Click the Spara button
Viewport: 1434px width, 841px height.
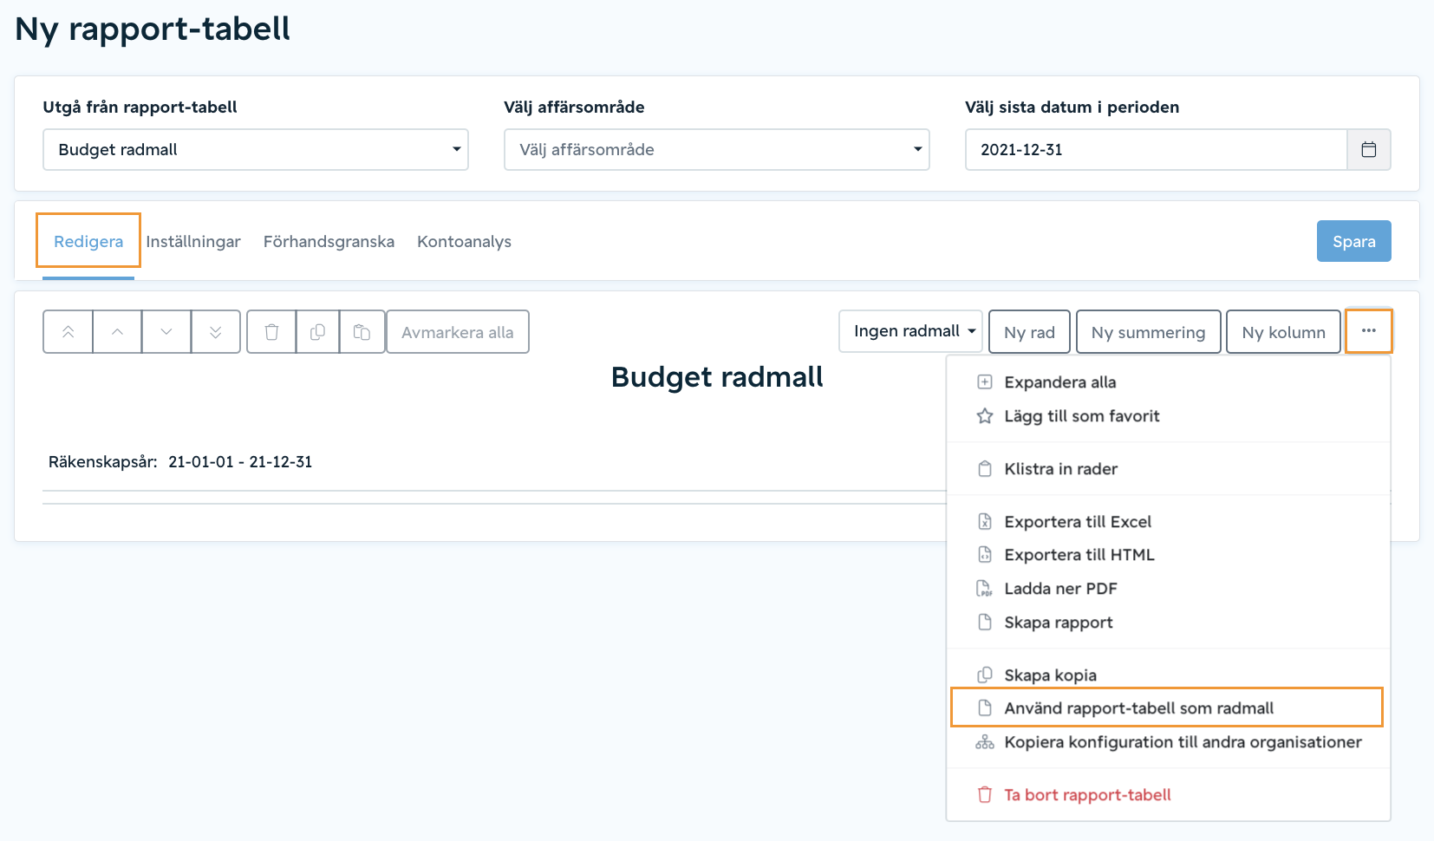click(x=1353, y=241)
